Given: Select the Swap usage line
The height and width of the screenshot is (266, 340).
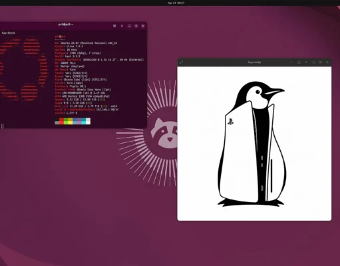Looking at the screenshot, I should click(x=73, y=103).
